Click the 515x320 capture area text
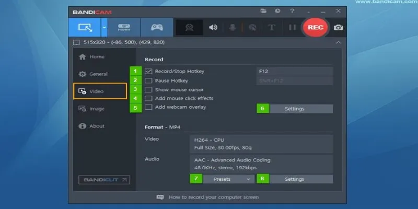418x209 pixels. (124, 42)
